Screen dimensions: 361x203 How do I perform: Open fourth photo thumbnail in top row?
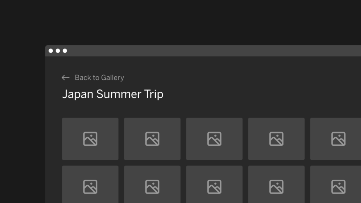[x=276, y=139]
